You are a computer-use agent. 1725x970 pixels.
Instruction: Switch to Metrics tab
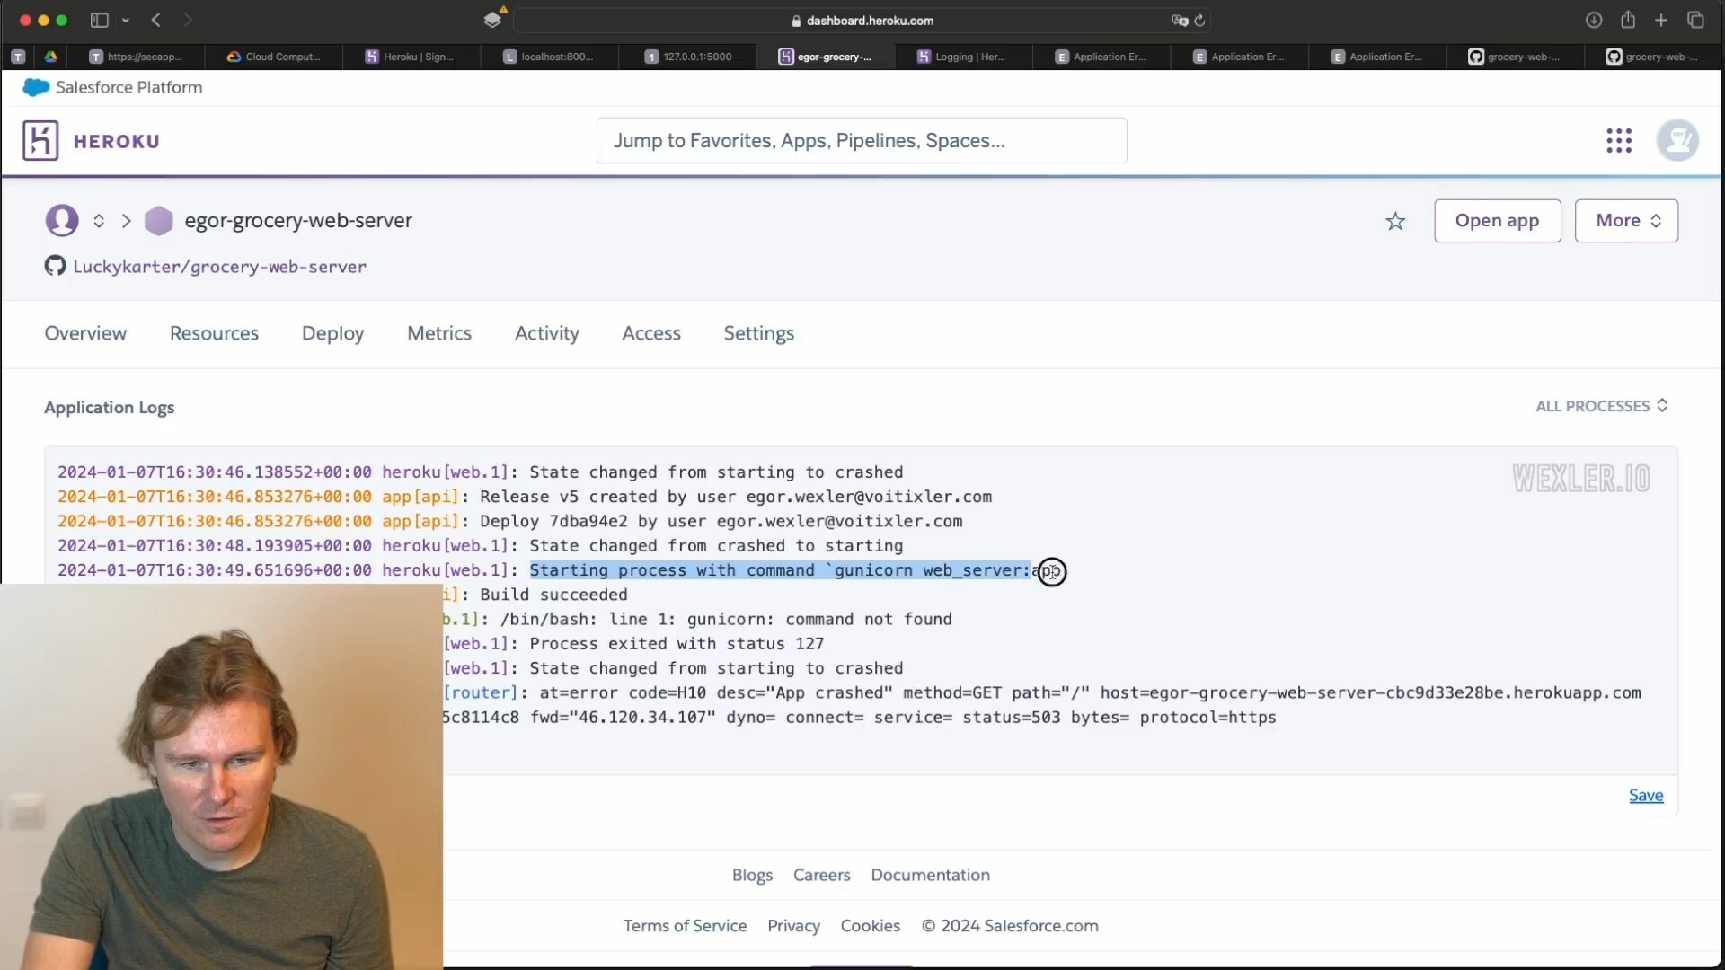click(439, 333)
